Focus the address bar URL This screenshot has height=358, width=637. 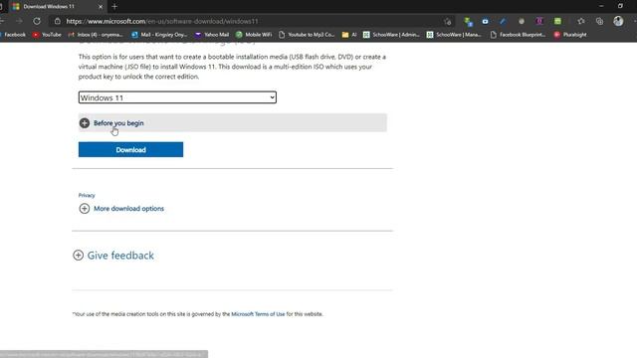[x=162, y=21]
